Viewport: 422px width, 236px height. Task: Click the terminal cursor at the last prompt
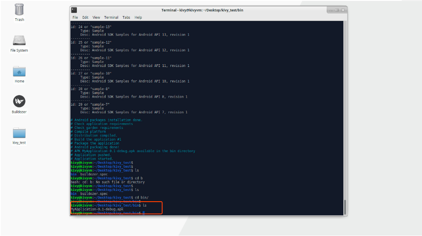click(x=143, y=213)
